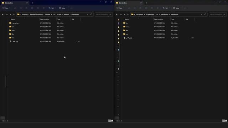Select the tool folder in the addons-path window
This screenshot has height=128, width=228.
12,38
